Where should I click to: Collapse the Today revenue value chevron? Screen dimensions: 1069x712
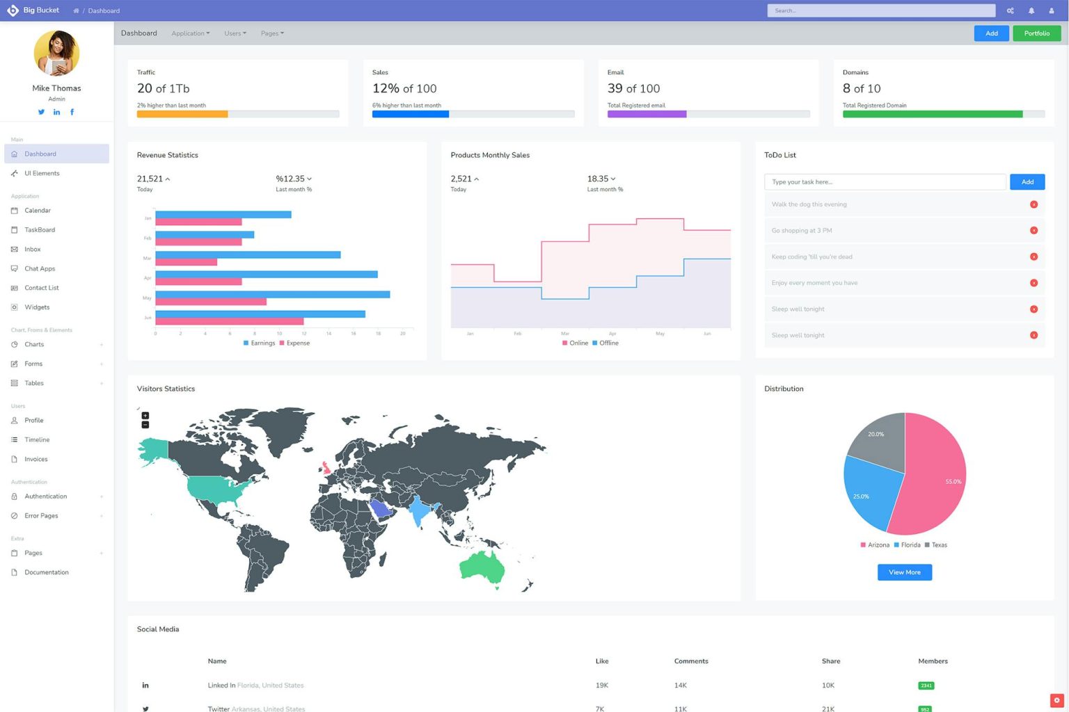pyautogui.click(x=167, y=178)
